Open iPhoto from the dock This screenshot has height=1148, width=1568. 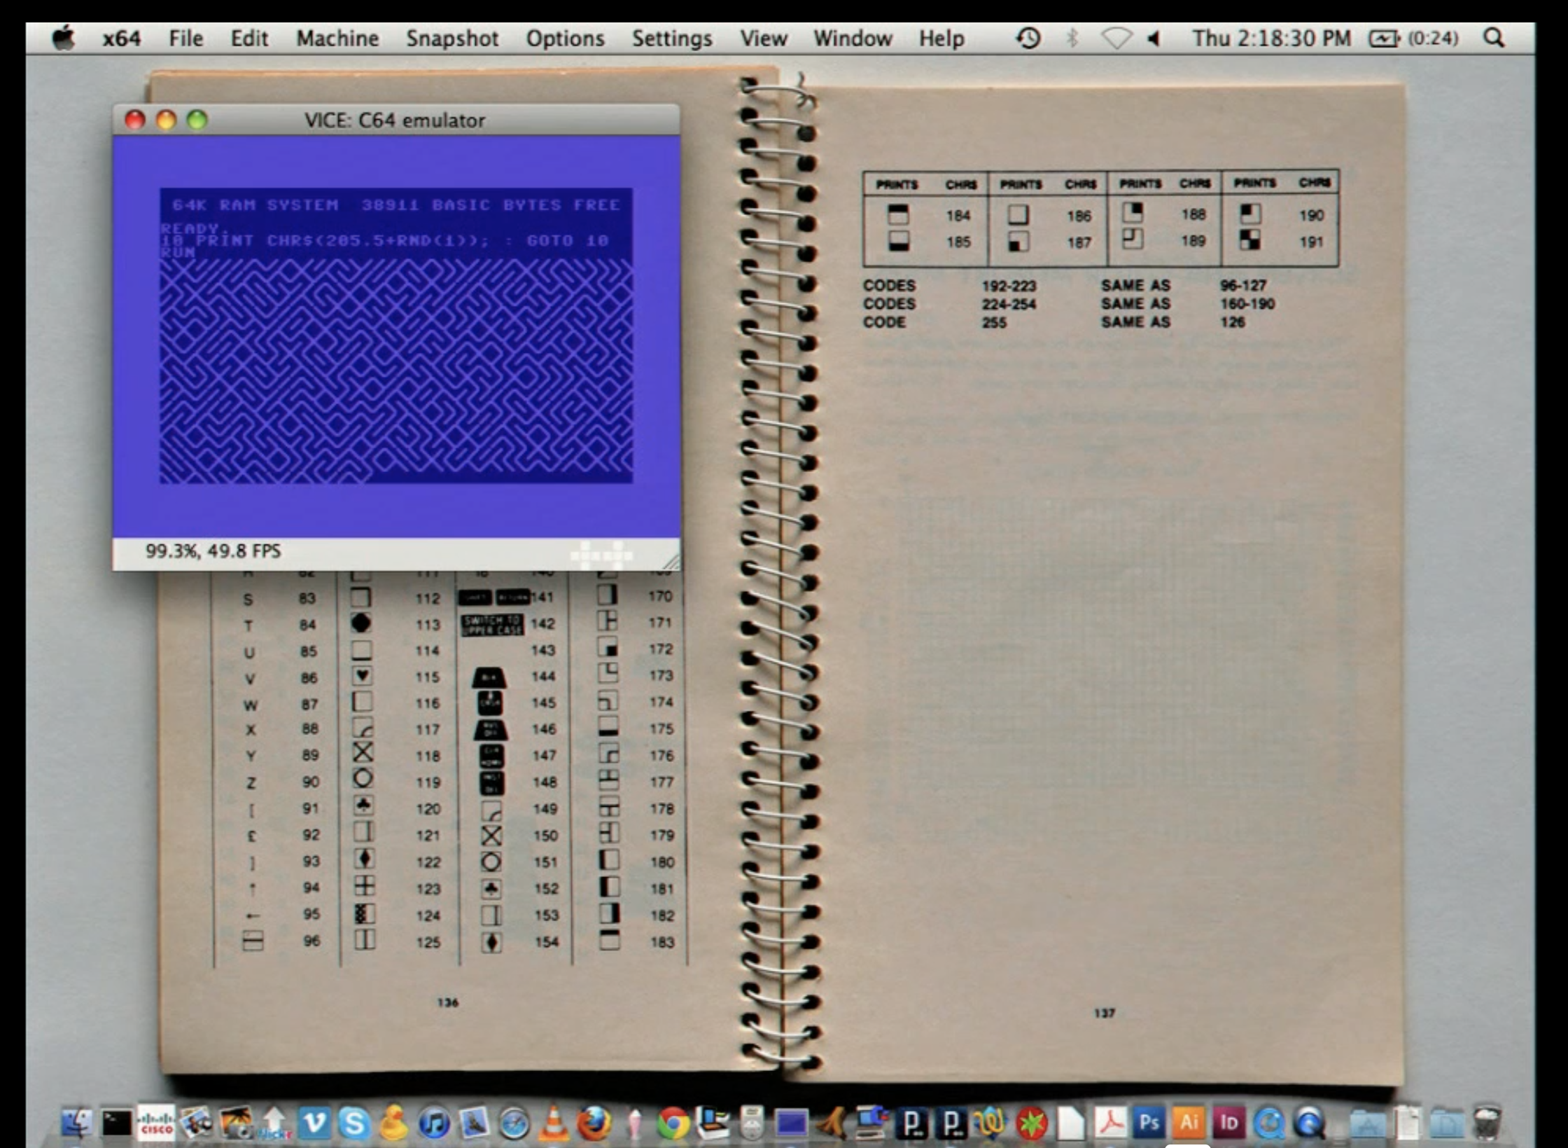[197, 1123]
